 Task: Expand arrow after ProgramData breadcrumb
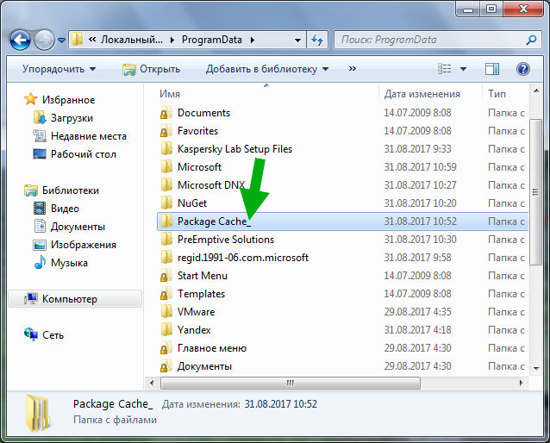coord(253,41)
